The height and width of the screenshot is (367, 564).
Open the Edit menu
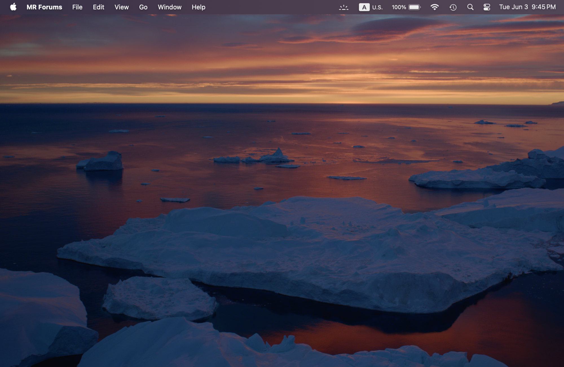tap(98, 7)
